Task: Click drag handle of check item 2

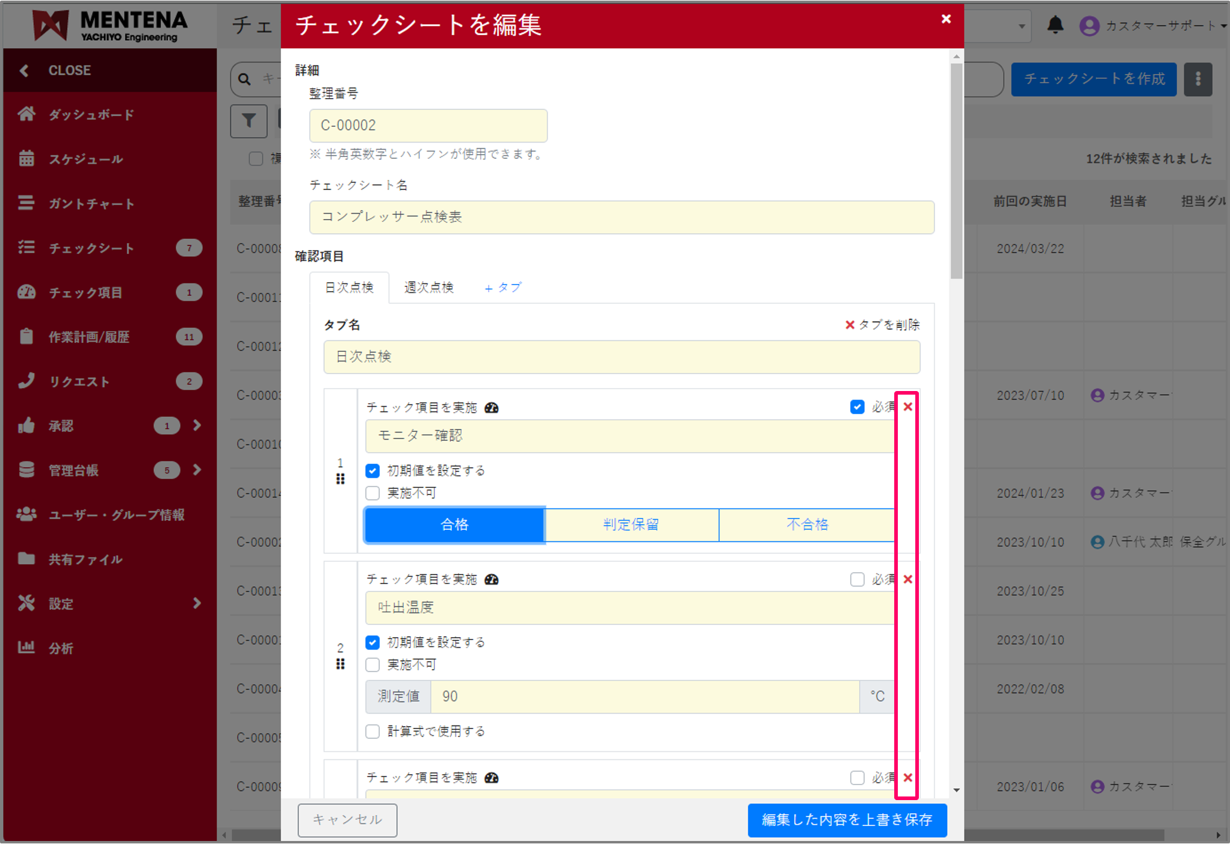Action: pos(341,664)
